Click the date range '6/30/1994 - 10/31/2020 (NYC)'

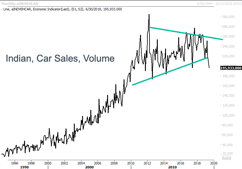[x=219, y=4]
